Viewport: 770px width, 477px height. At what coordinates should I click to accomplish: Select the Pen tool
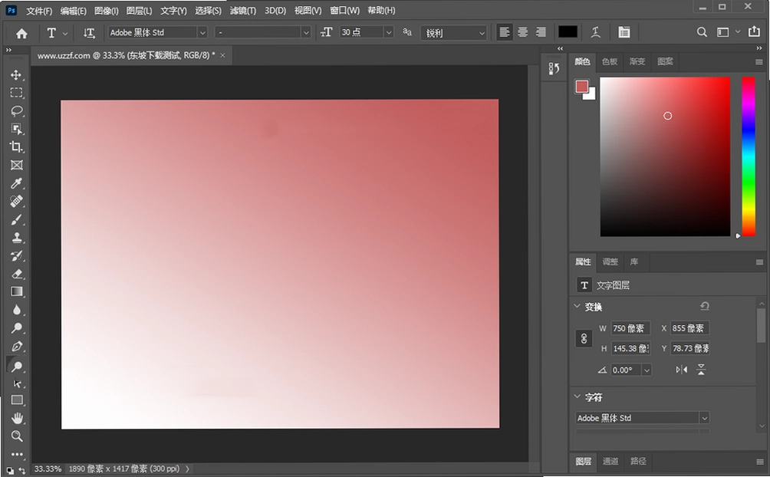click(x=16, y=347)
